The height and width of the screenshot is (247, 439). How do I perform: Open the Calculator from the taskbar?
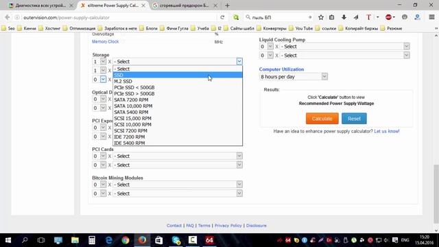[92, 240]
